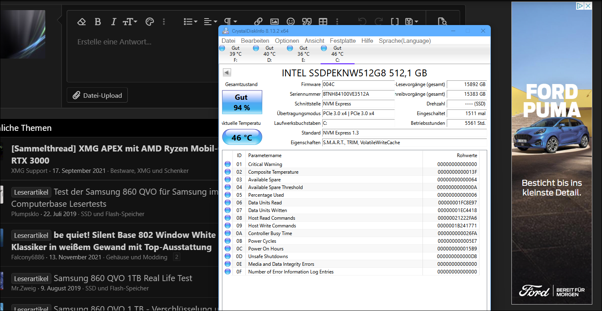Click the Available Spare status orb

pos(228,180)
